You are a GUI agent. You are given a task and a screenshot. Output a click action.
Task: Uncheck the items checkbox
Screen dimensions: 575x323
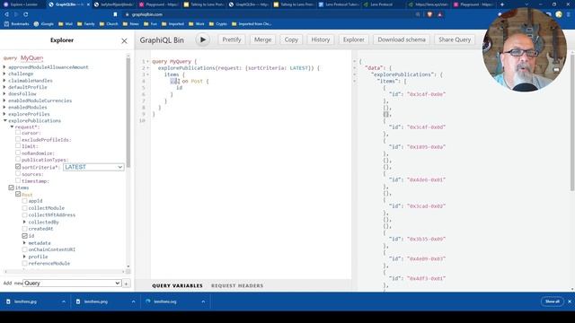[11, 188]
